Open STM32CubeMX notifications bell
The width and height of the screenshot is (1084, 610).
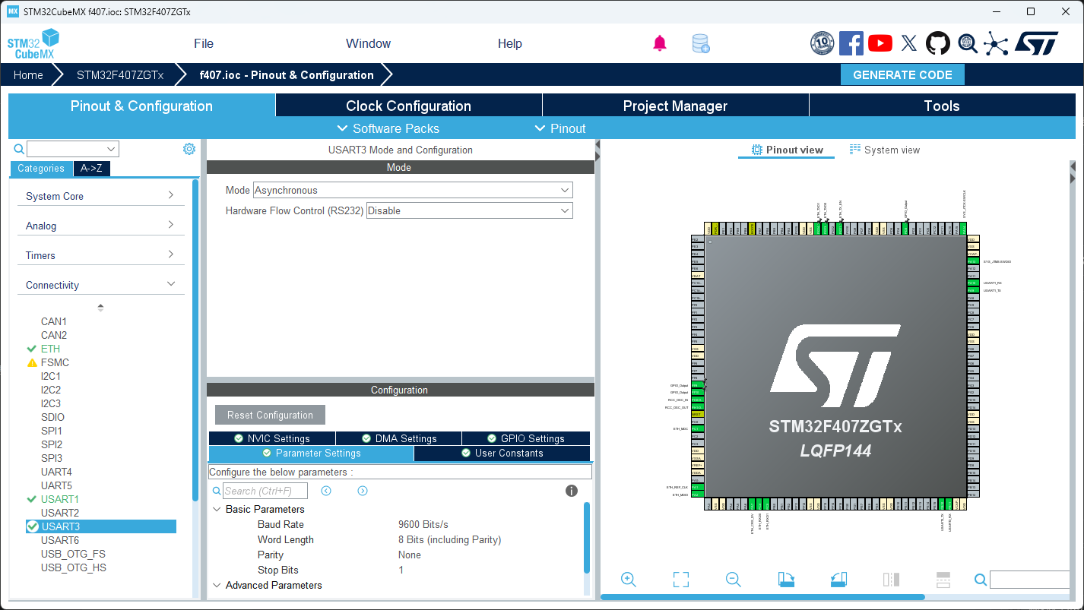click(659, 43)
